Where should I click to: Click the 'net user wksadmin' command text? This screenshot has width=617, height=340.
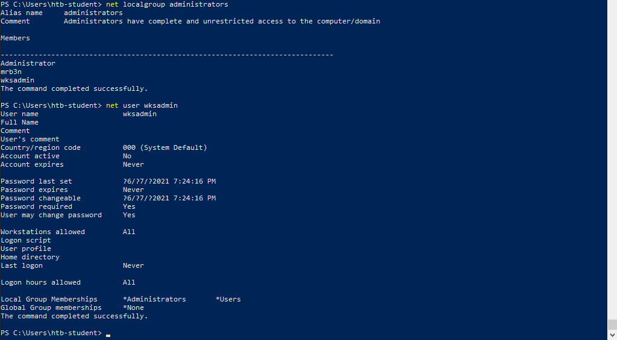[142, 105]
